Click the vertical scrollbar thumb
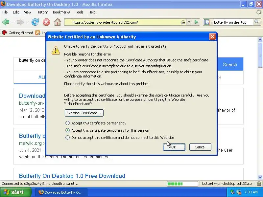Screen dimensions: 263x197 260,55
